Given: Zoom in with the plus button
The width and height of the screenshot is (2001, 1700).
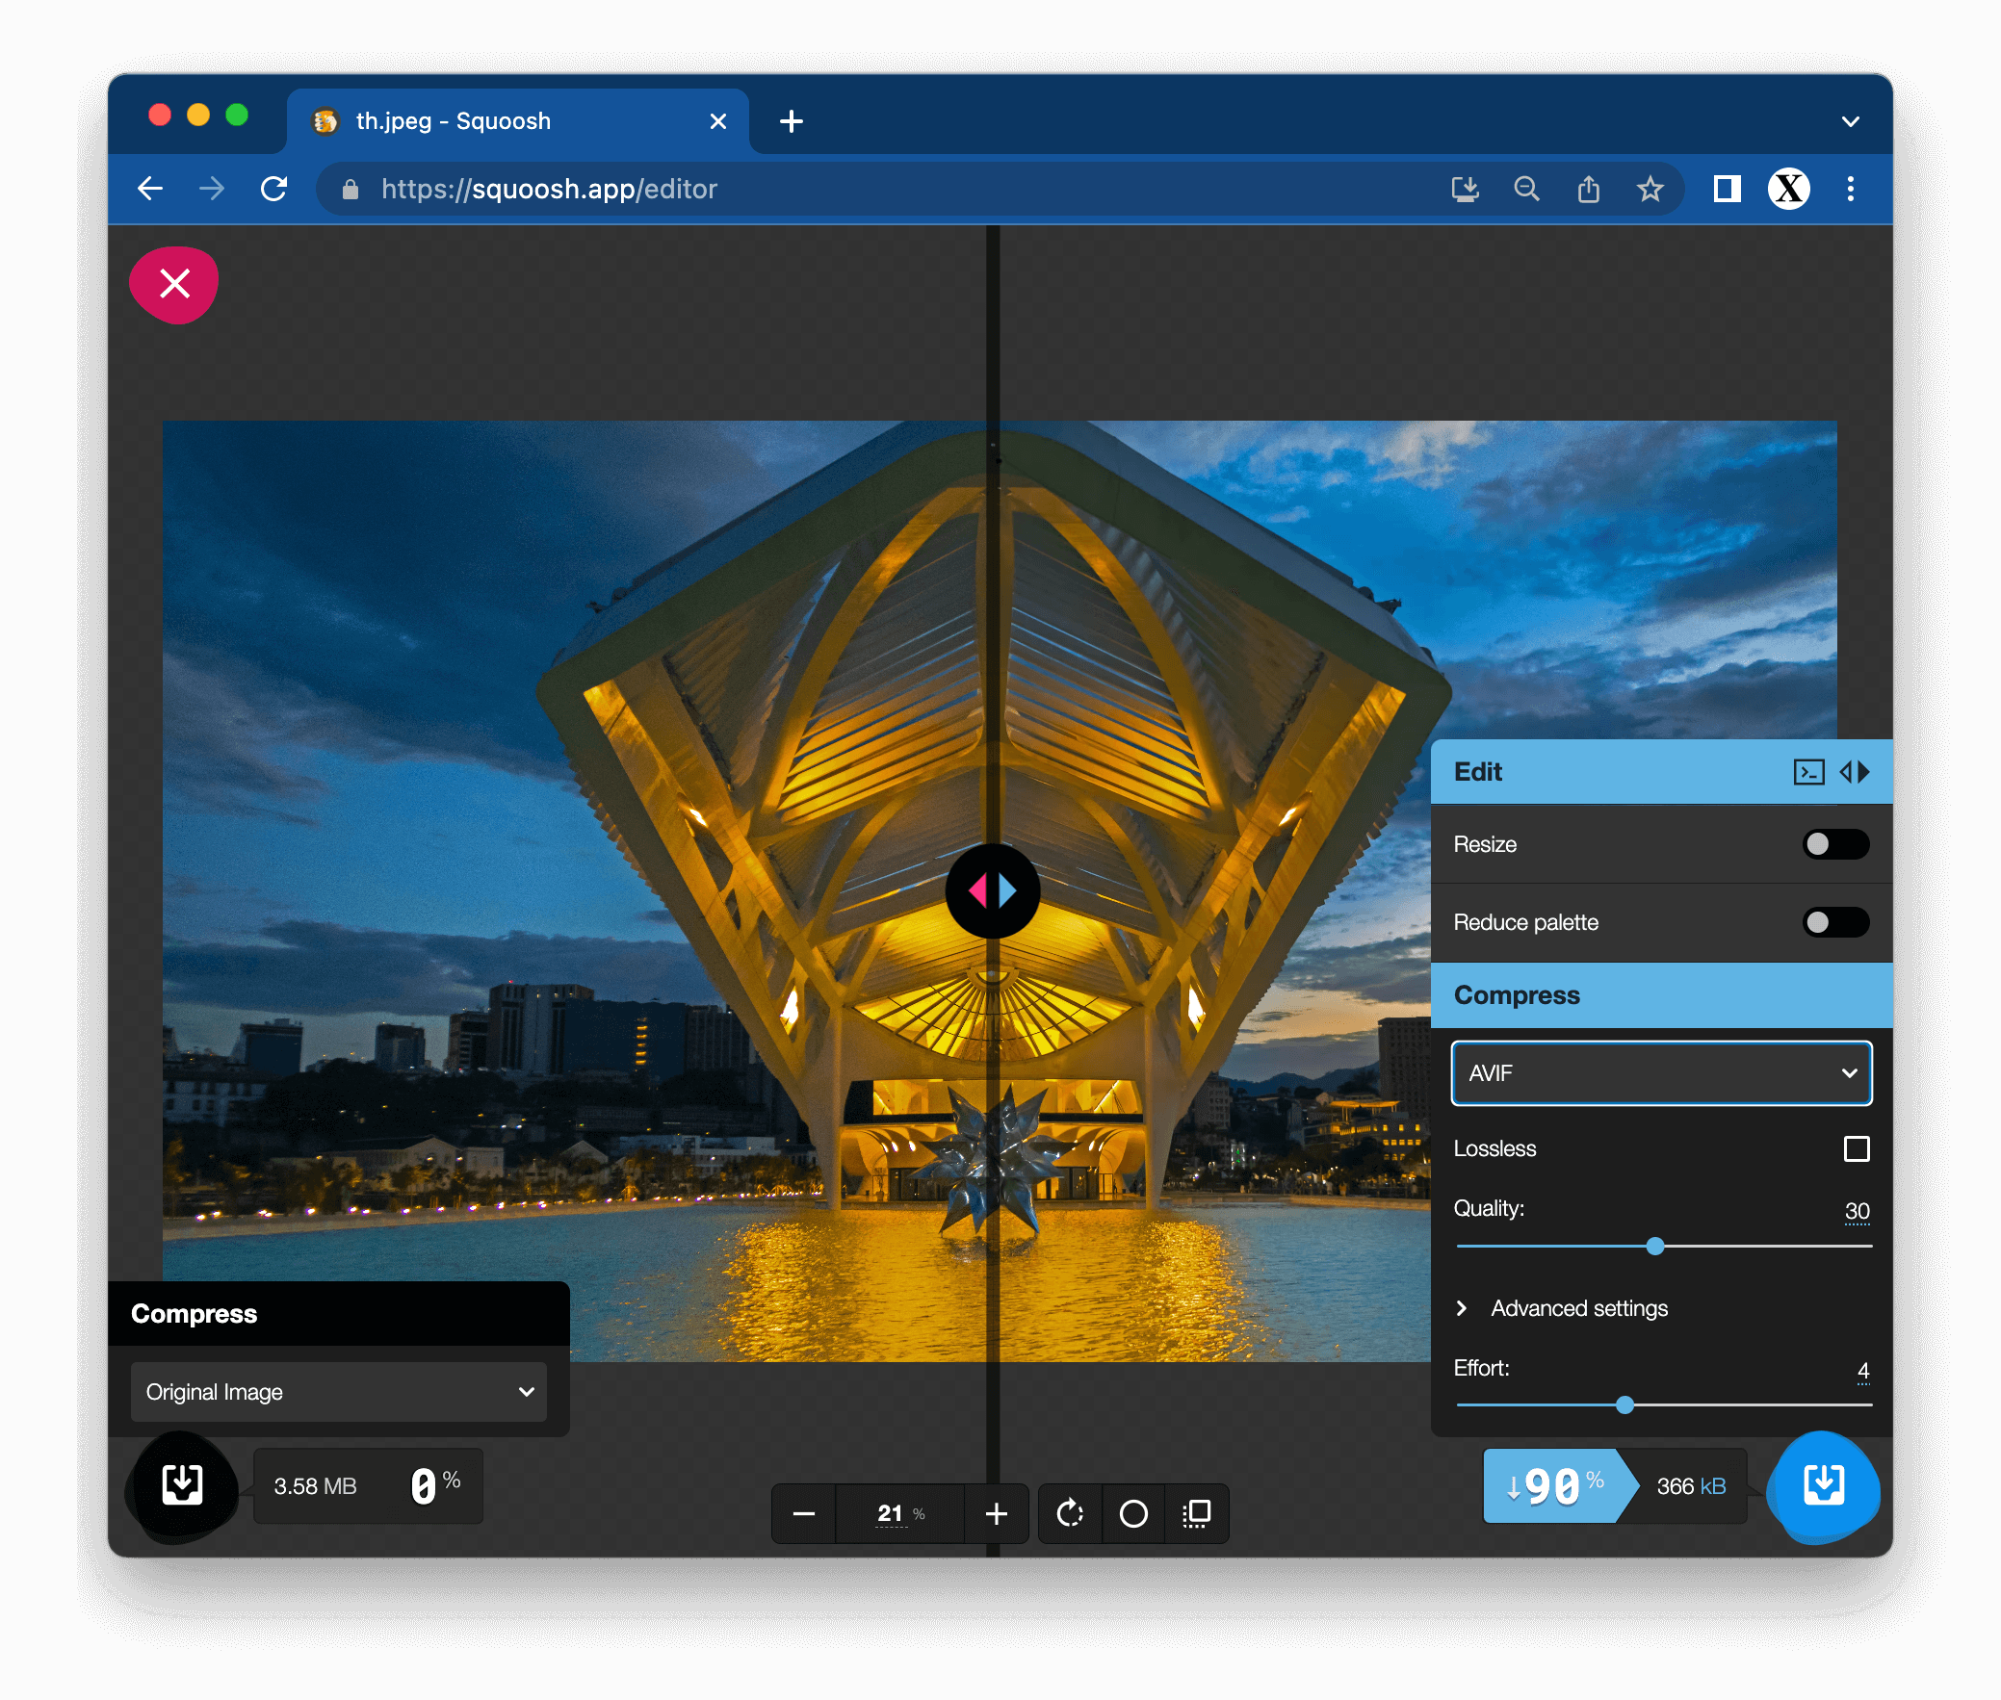Looking at the screenshot, I should [997, 1513].
